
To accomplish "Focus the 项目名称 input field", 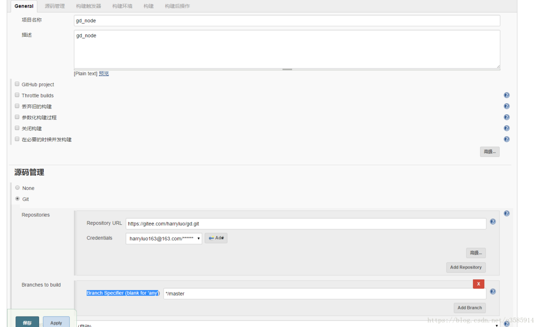I will (x=287, y=21).
